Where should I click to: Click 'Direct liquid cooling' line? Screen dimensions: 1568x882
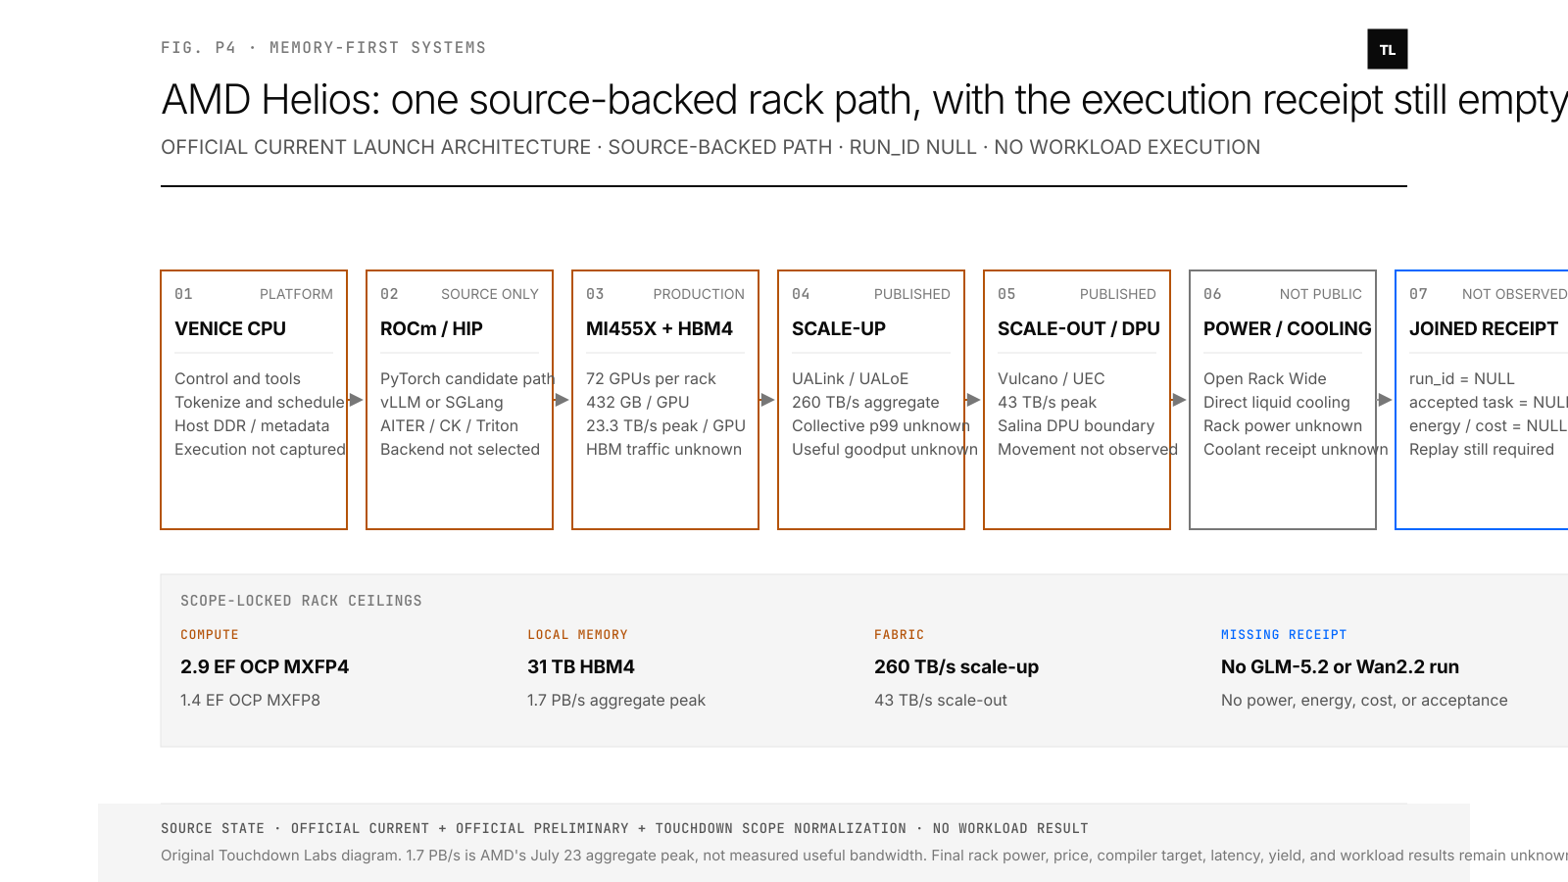pyautogui.click(x=1277, y=402)
